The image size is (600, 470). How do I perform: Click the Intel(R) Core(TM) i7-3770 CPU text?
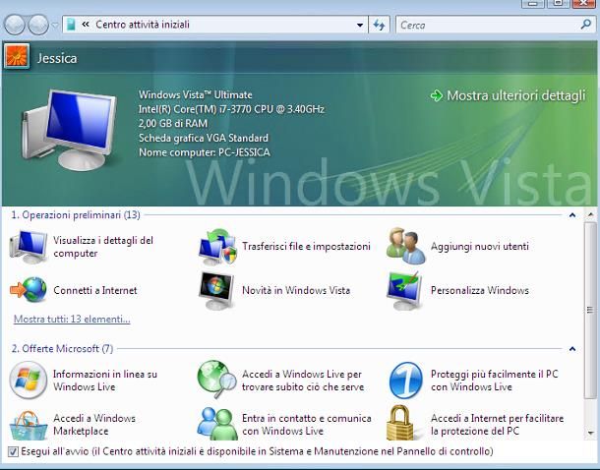(231, 109)
